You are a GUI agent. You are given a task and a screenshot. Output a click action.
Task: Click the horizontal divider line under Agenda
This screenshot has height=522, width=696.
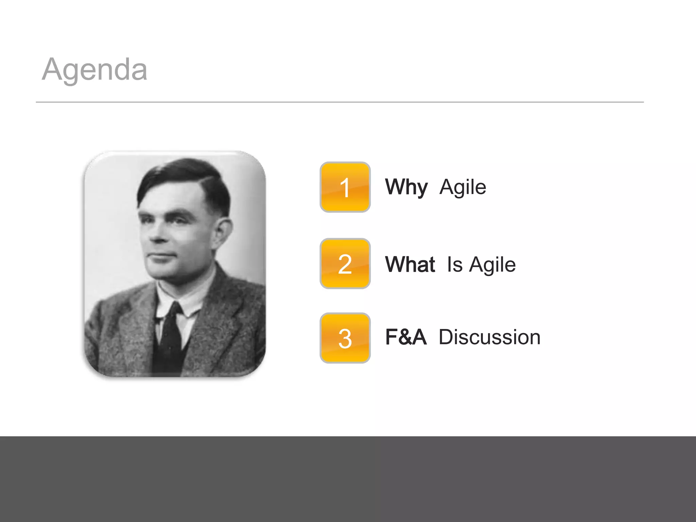click(x=340, y=102)
